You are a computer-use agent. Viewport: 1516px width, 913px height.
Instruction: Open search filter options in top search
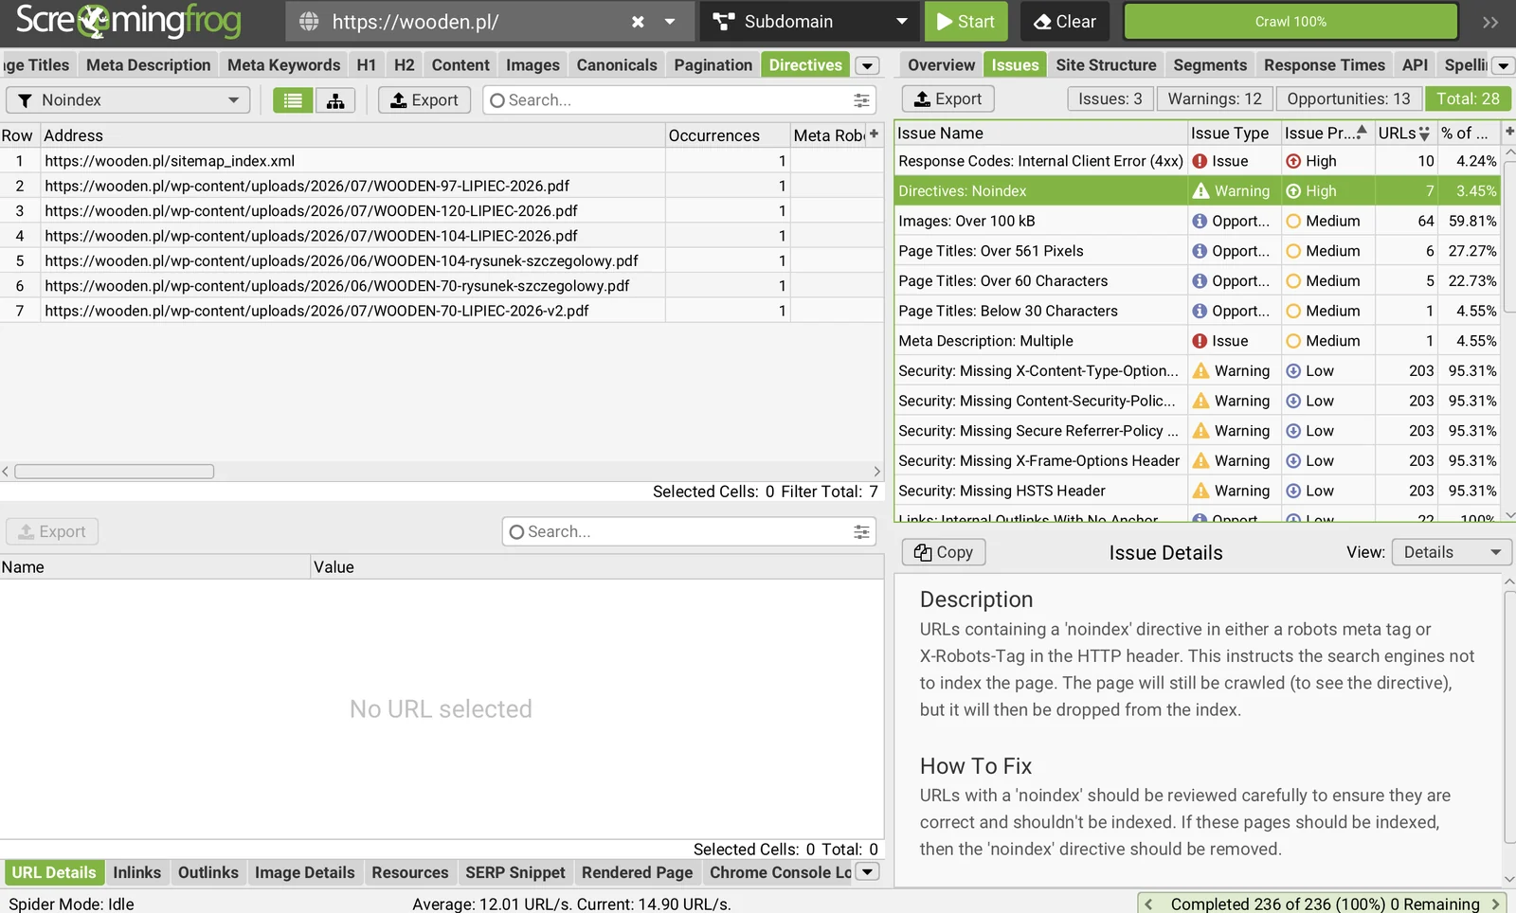[861, 100]
